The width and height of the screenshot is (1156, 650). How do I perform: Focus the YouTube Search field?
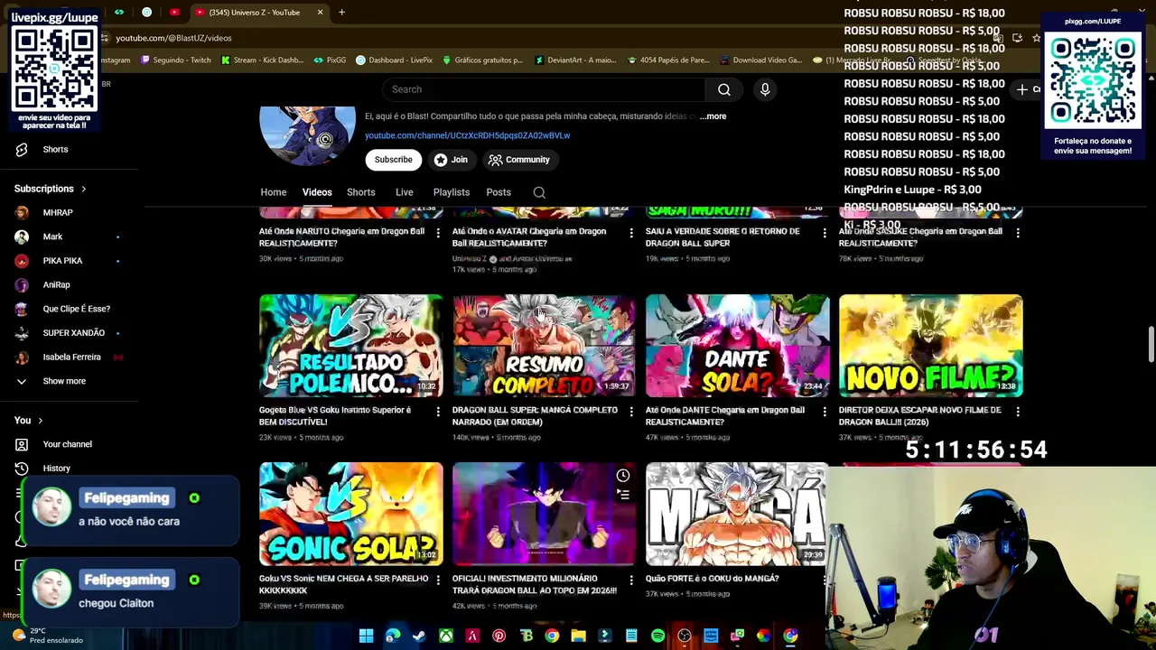point(544,89)
